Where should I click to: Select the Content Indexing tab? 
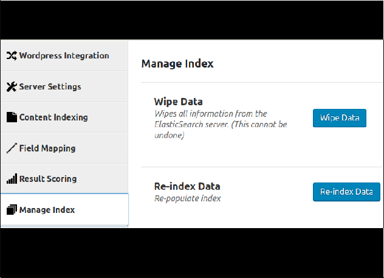pos(64,117)
